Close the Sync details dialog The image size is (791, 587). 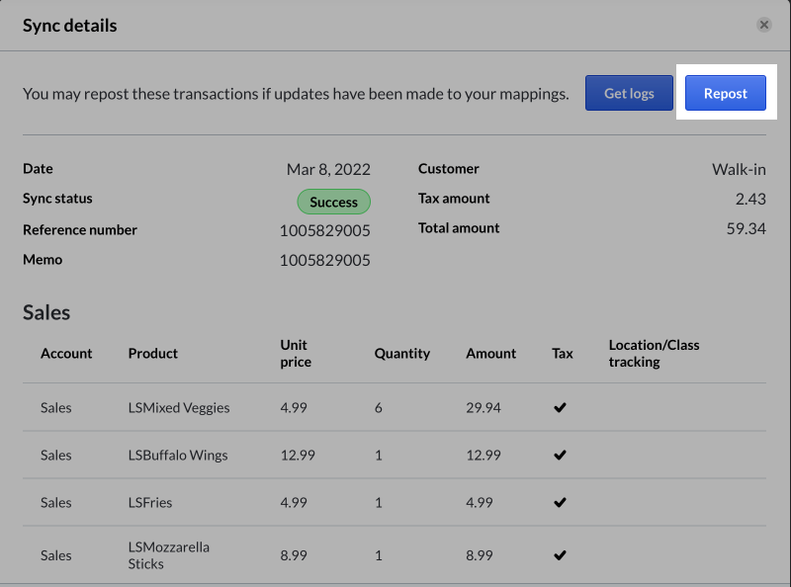pyautogui.click(x=764, y=26)
